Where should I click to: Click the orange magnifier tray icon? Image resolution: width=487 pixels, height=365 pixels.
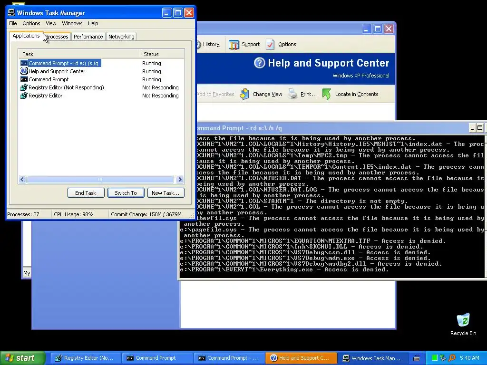pyautogui.click(x=452, y=358)
